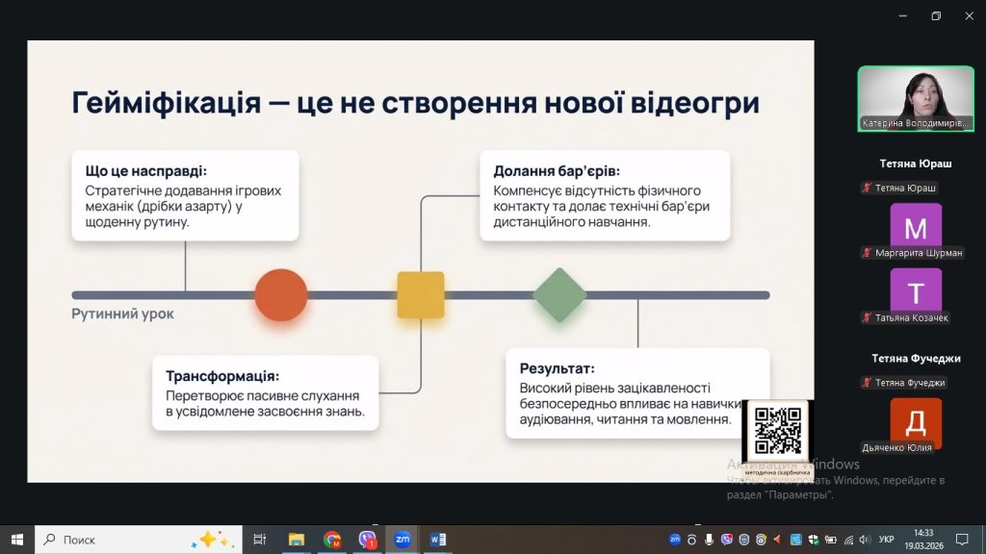Open the Windows notification center
Viewport: 986px width, 554px height.
point(961,540)
